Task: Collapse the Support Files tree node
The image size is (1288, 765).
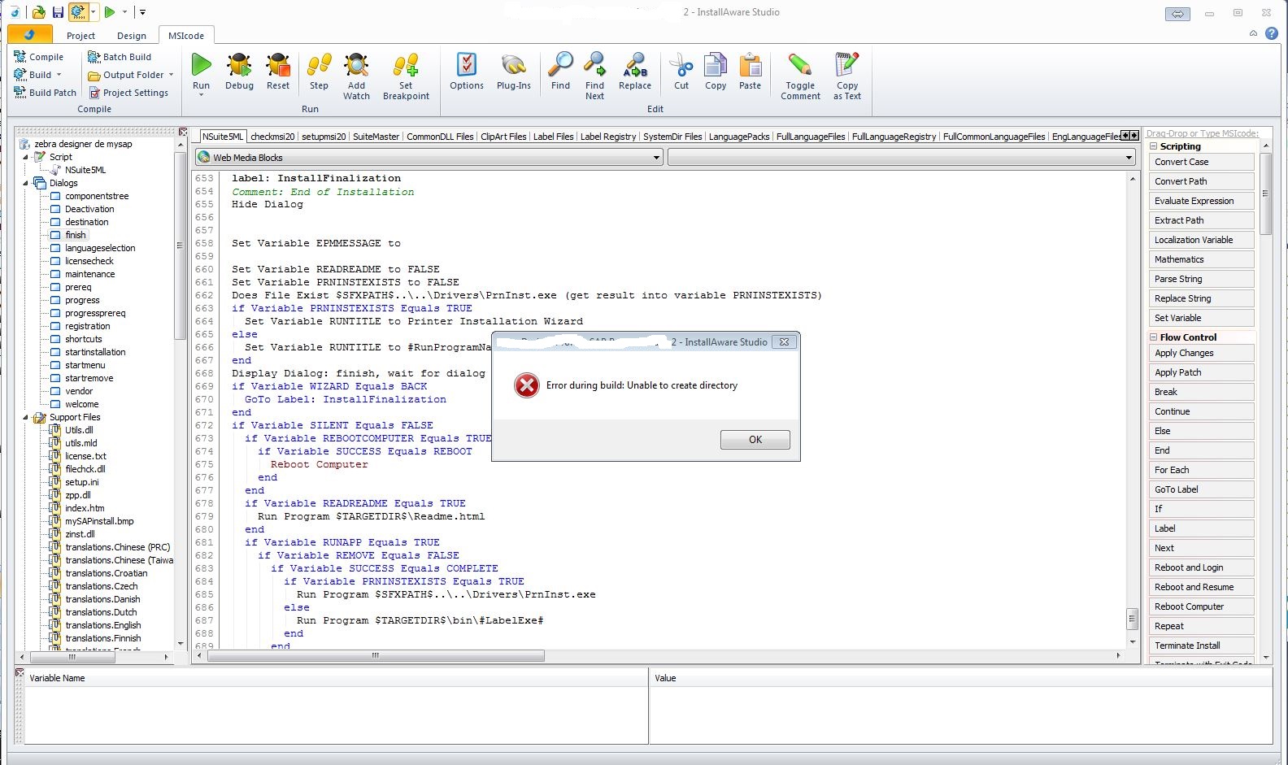Action: 25,417
